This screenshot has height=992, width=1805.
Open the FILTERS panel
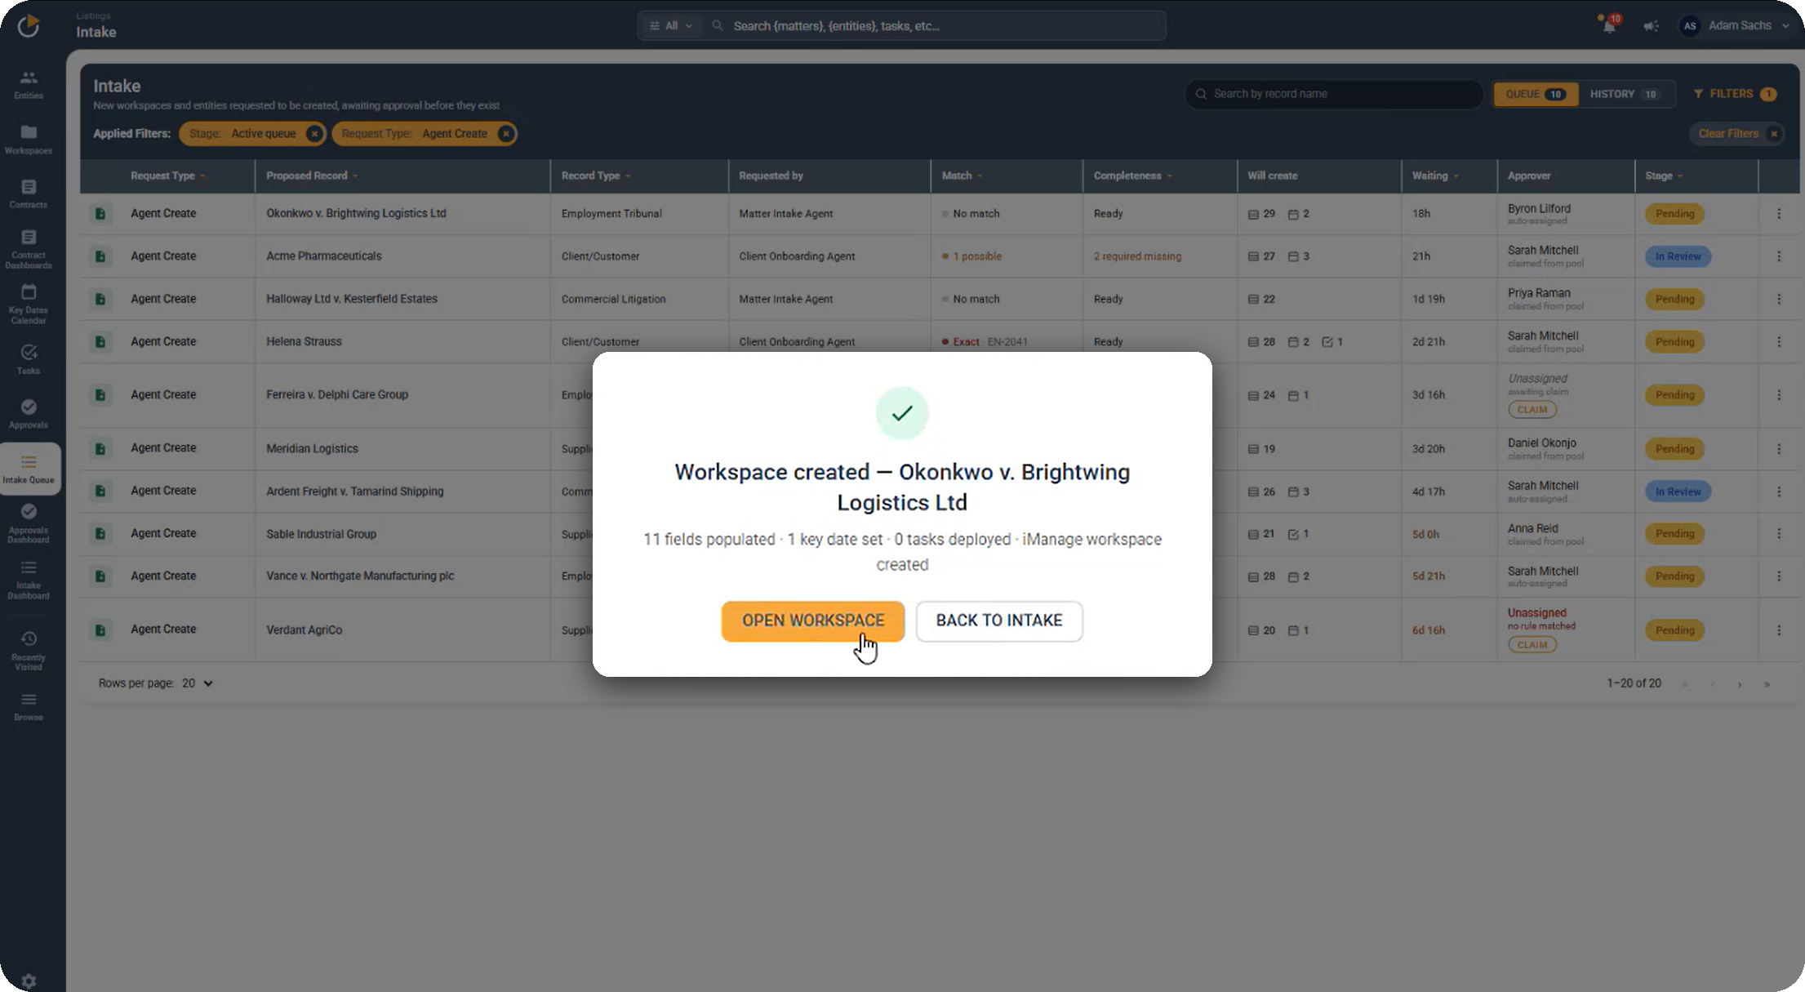coord(1735,94)
